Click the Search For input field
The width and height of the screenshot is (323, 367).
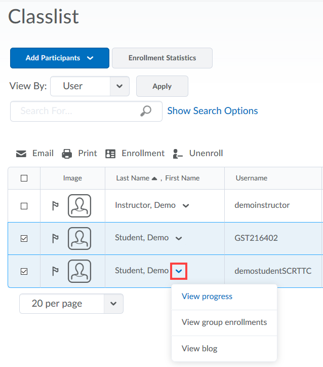(76, 111)
